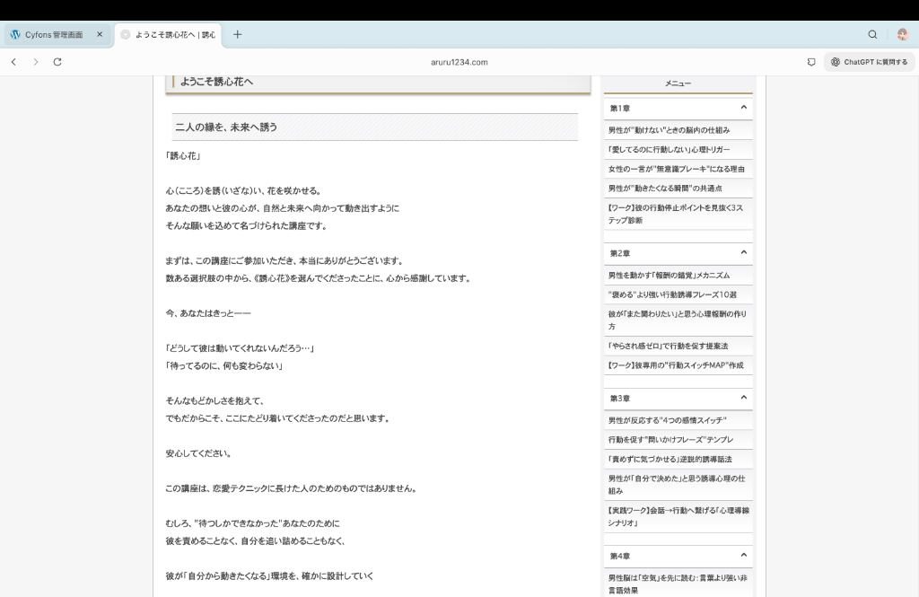919x597 pixels.
Task: Click the ChatGPT に質問する button
Action: (x=869, y=62)
